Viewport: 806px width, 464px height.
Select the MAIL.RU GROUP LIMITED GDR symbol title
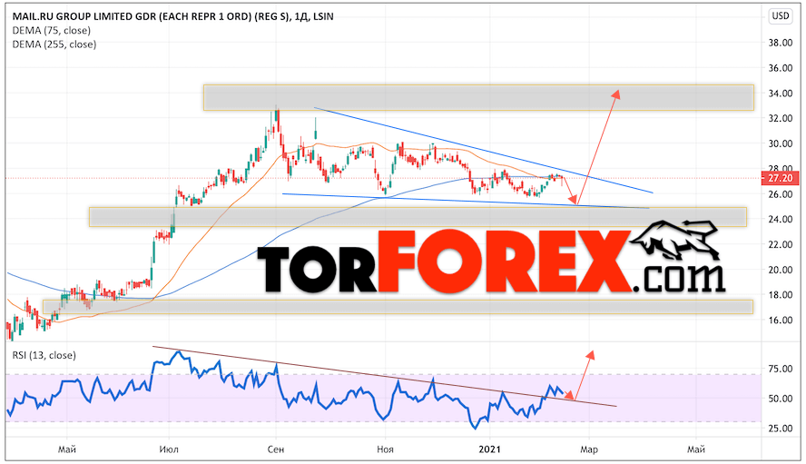(x=172, y=16)
